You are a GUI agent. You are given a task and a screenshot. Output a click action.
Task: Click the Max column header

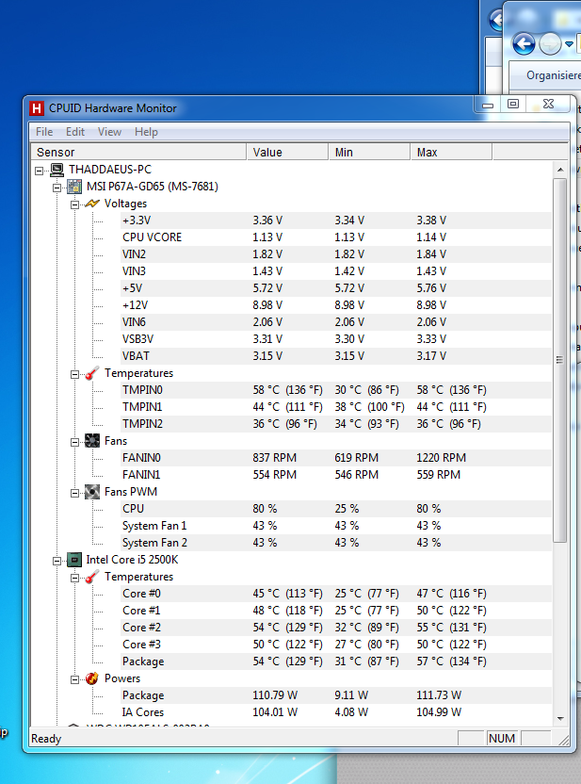click(452, 152)
